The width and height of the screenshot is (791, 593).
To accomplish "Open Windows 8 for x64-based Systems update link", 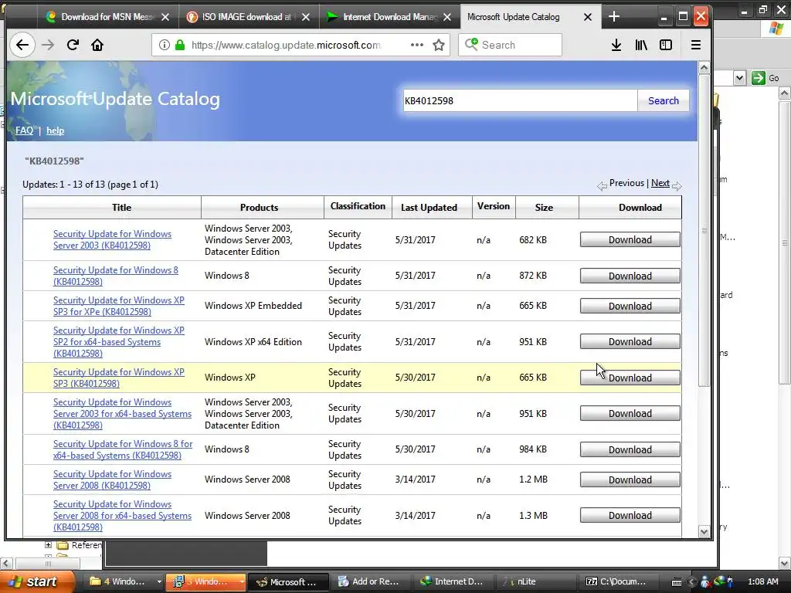I will pos(123,449).
